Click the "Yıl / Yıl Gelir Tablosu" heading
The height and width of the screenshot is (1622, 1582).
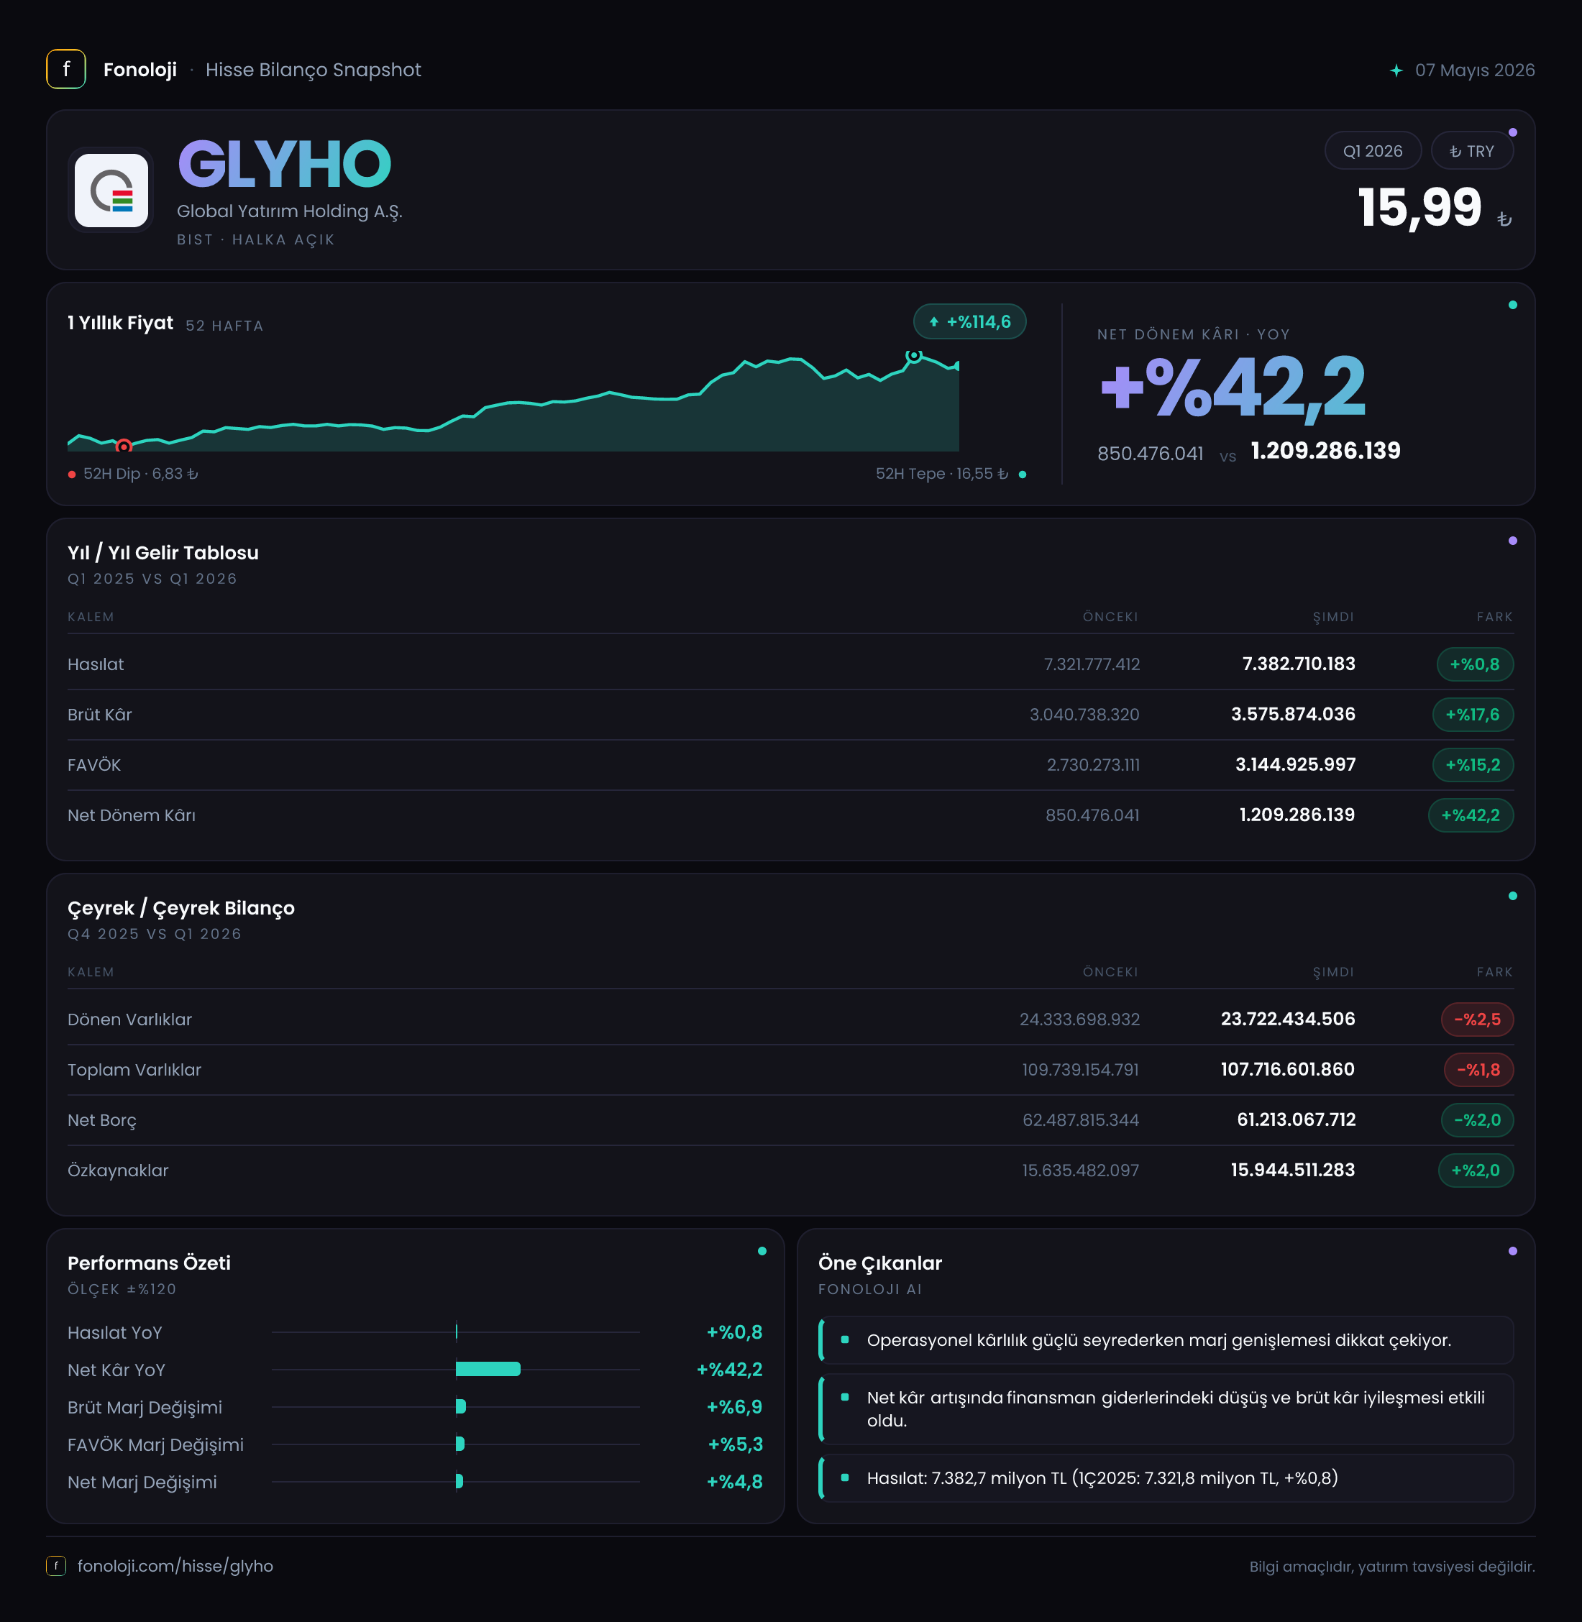pyautogui.click(x=163, y=553)
